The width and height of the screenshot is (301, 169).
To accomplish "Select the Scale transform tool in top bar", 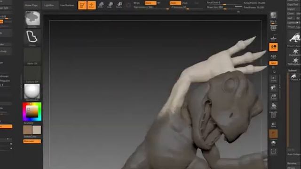I will click(110, 5).
